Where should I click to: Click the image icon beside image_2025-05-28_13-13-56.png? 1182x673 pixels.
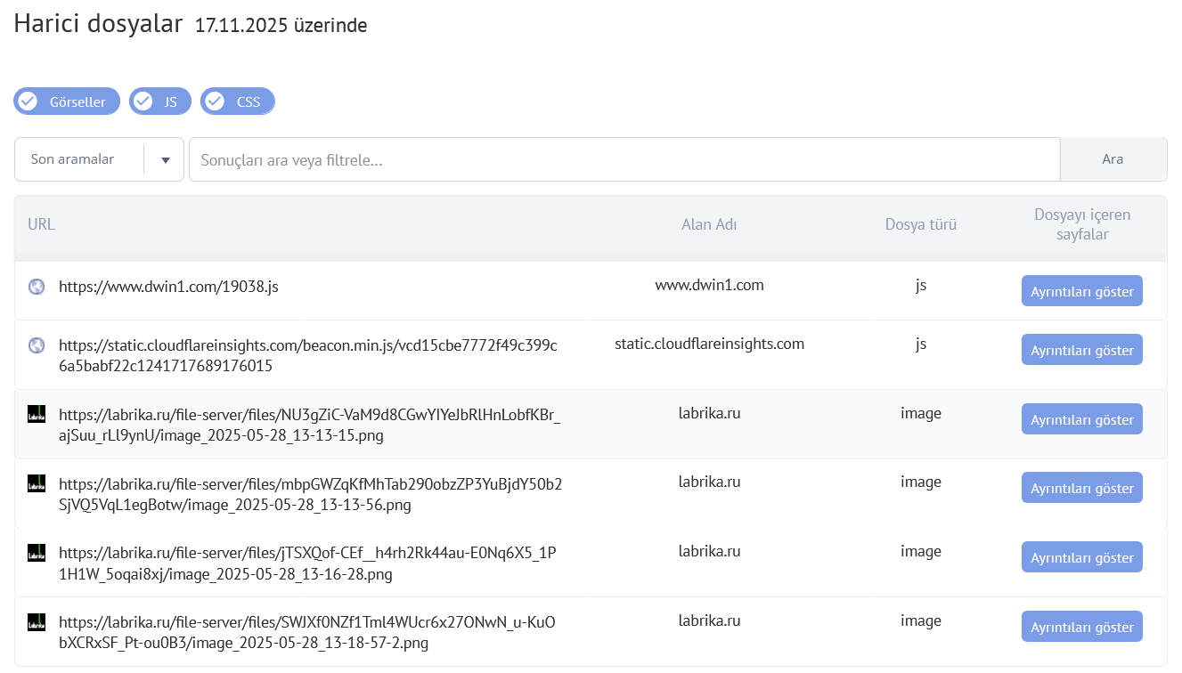[x=36, y=482]
